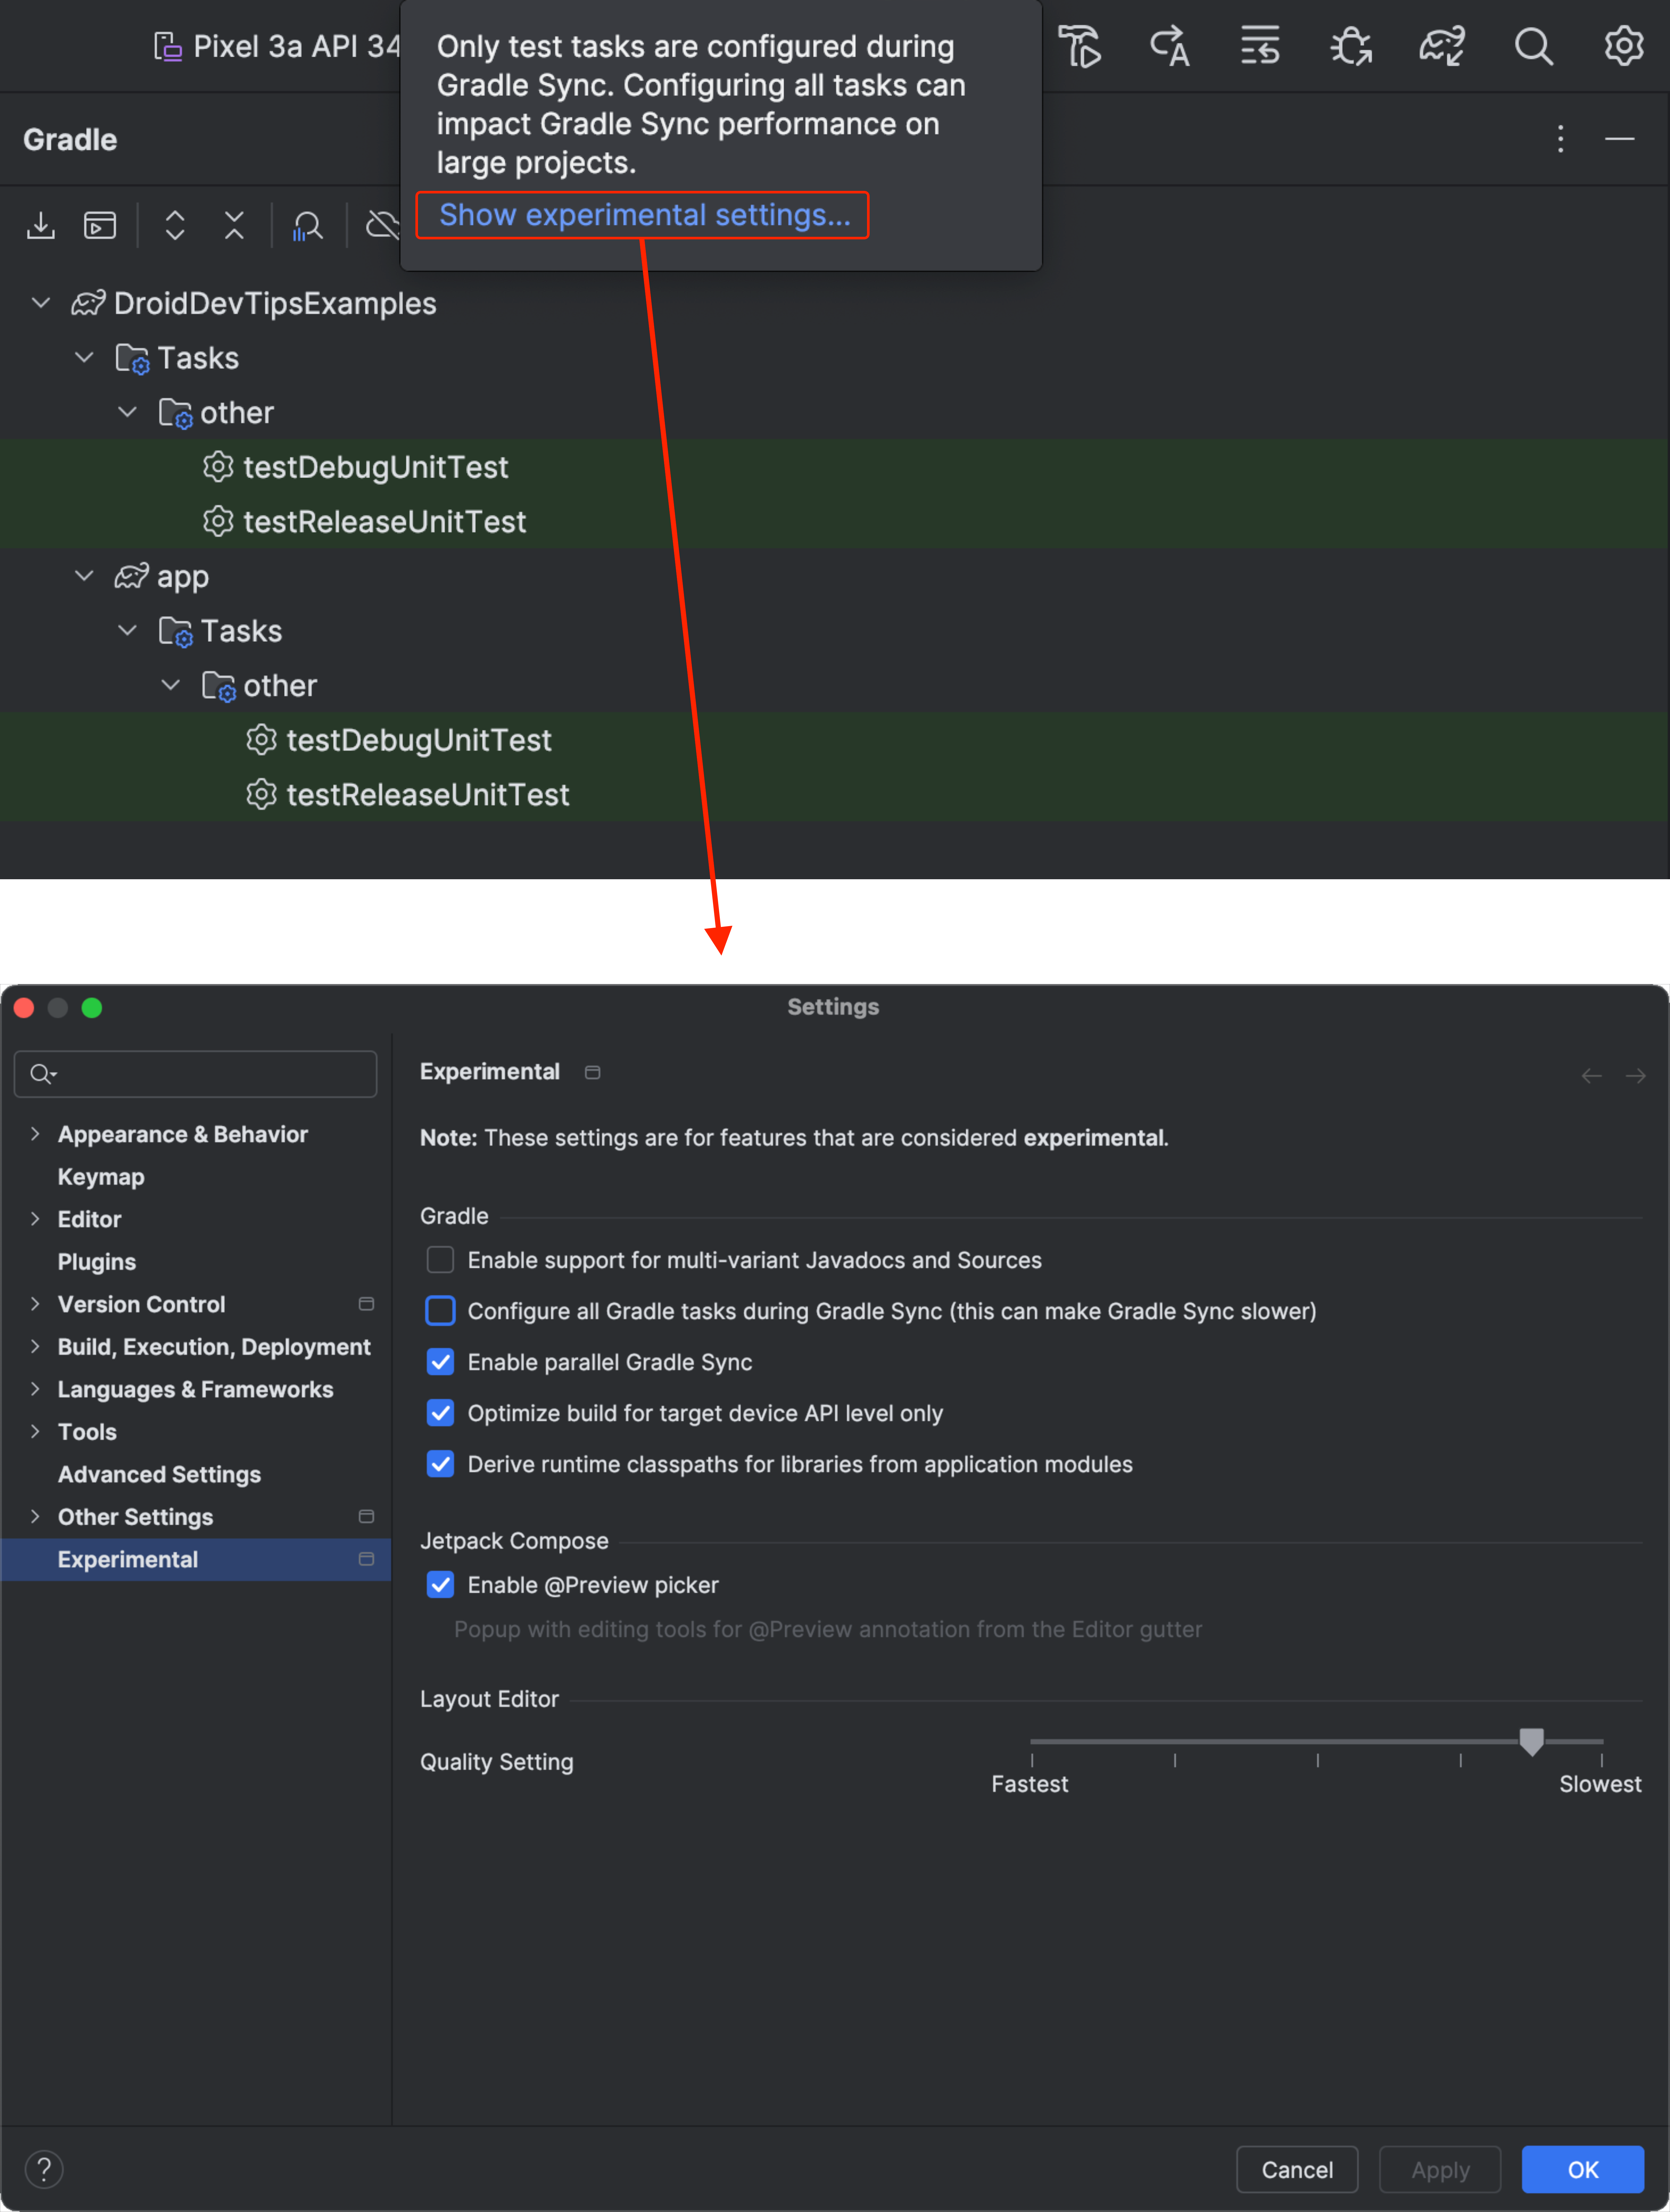Select Other Settings in the sidebar
Image resolution: width=1670 pixels, height=2212 pixels.
135,1517
